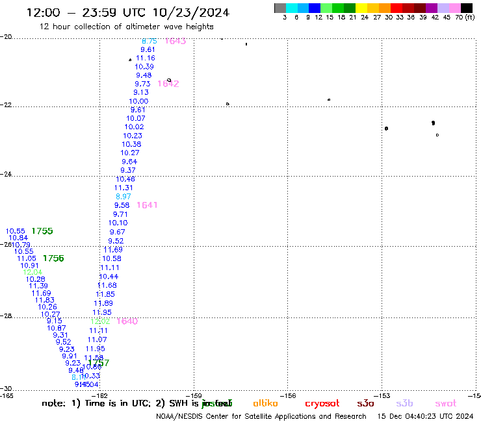Click the -159 longitude axis label
481x422 pixels.
tap(196, 395)
